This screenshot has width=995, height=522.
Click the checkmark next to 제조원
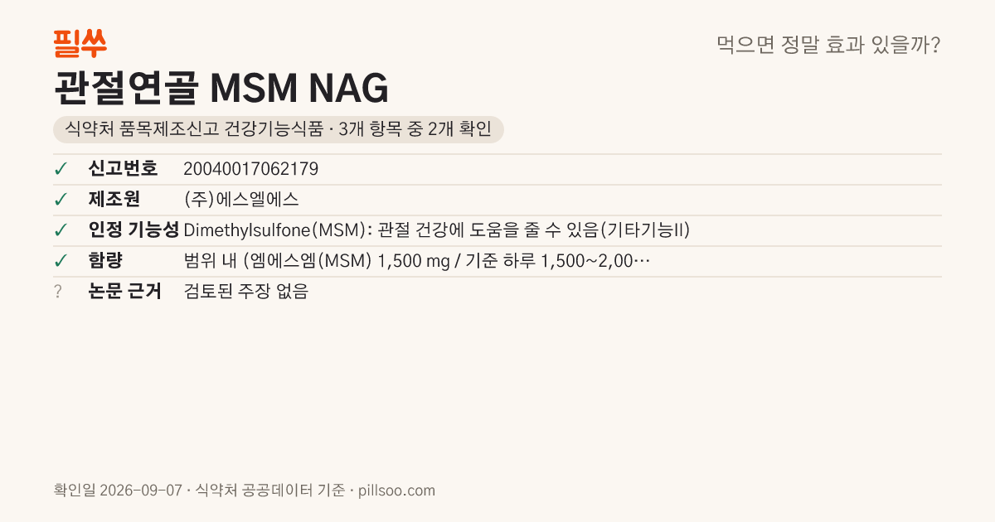[61, 200]
